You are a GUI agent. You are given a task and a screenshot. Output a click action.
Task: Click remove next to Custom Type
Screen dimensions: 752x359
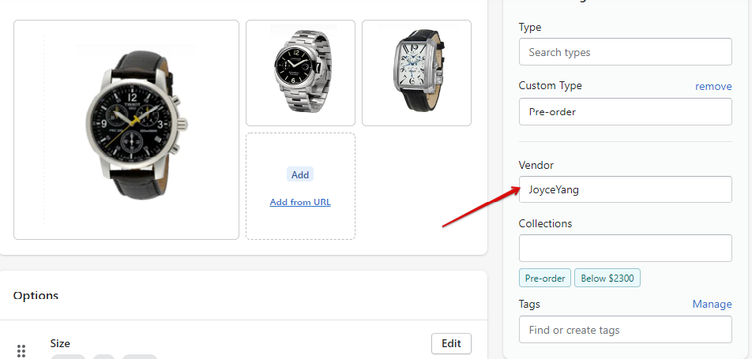(x=713, y=86)
